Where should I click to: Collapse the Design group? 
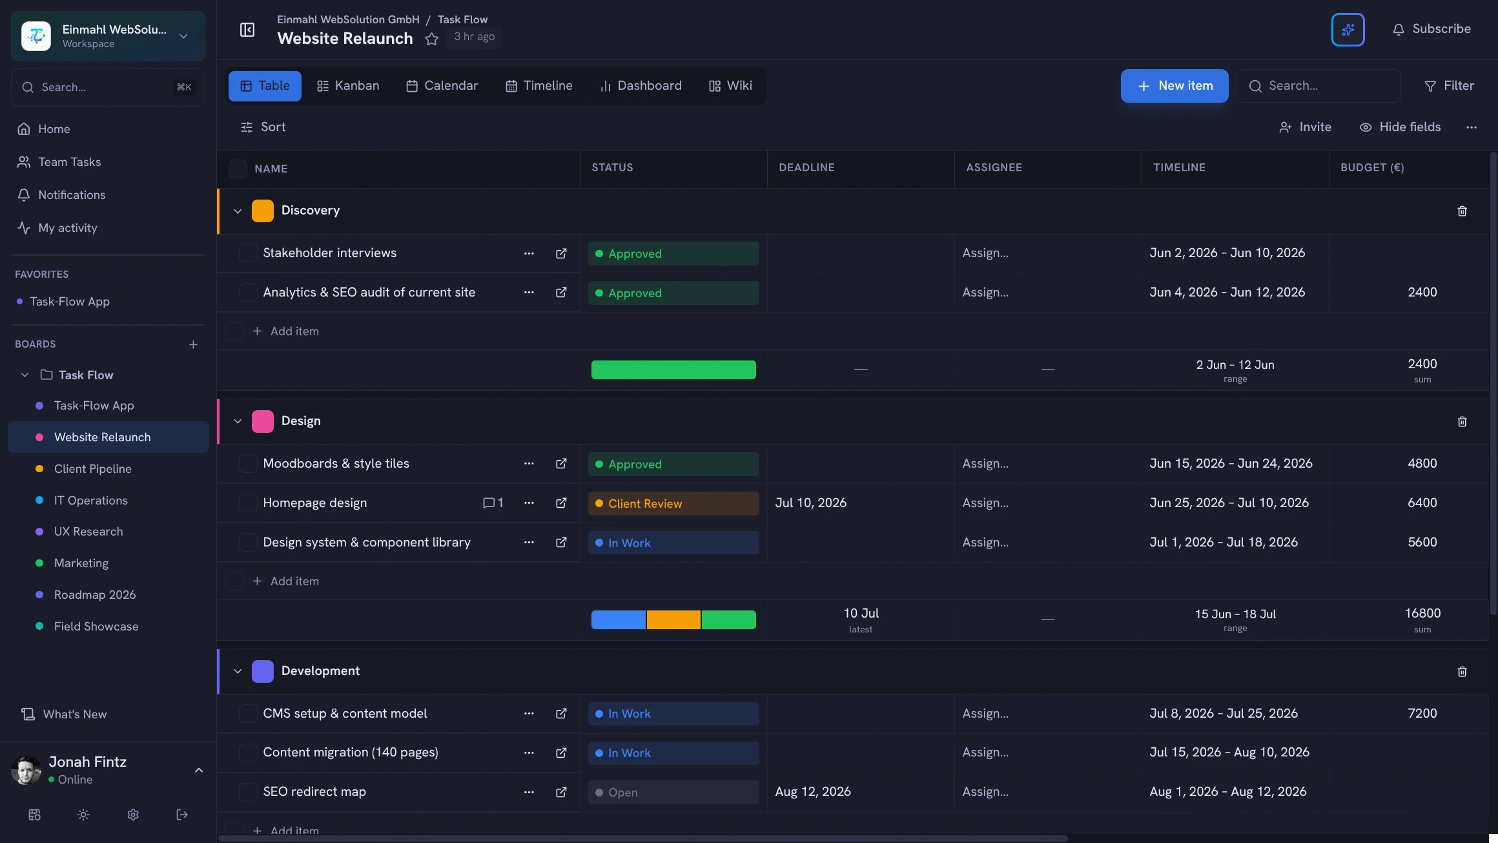coord(238,421)
